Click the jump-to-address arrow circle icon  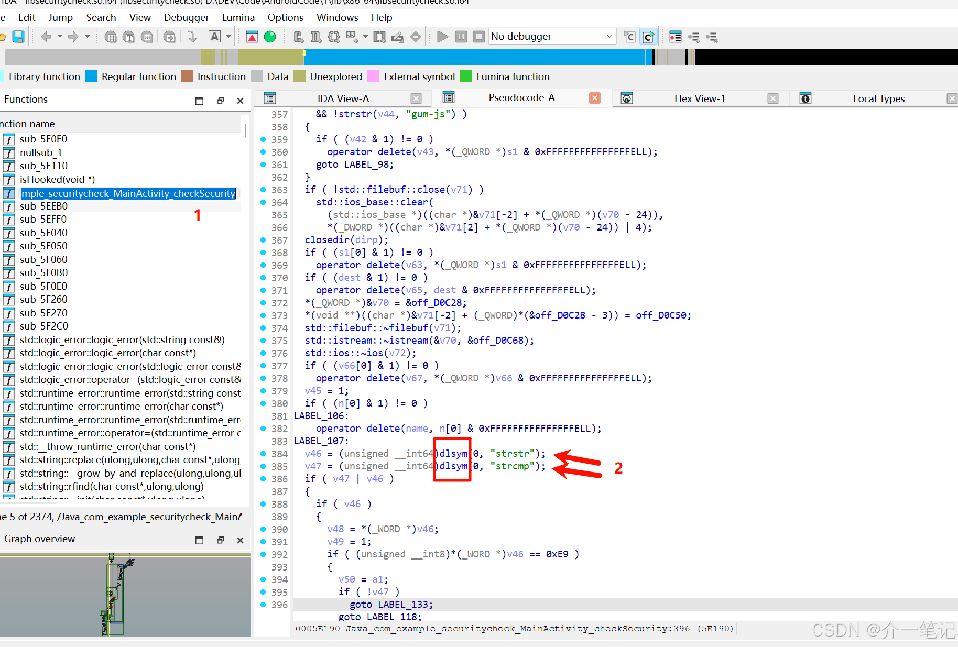click(169, 37)
